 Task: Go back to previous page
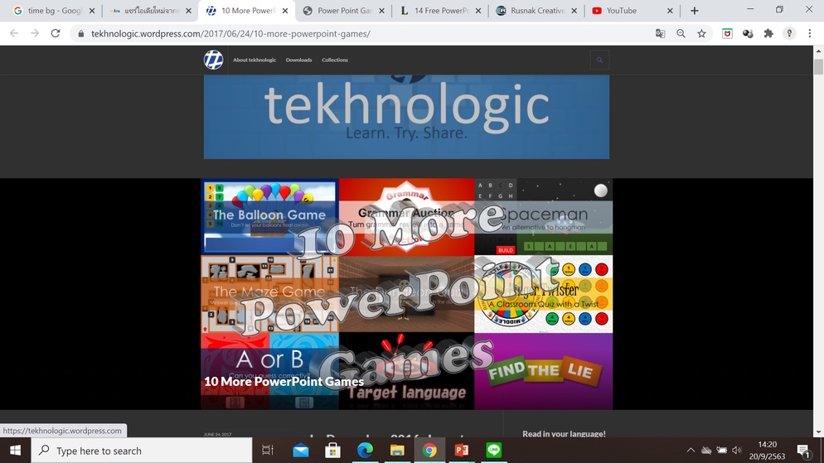coord(14,34)
